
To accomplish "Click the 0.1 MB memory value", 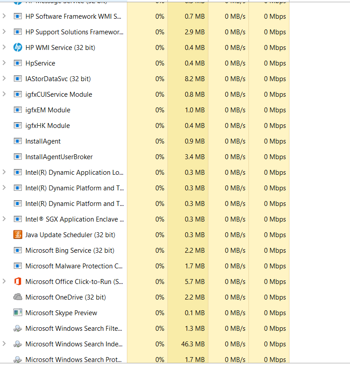I will pos(195,313).
